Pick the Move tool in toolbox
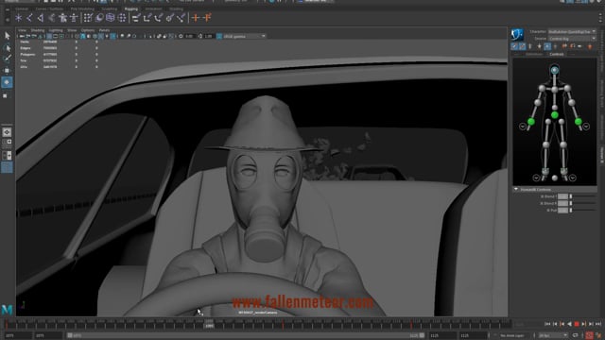Image resolution: width=605 pixels, height=340 pixels. (7, 70)
